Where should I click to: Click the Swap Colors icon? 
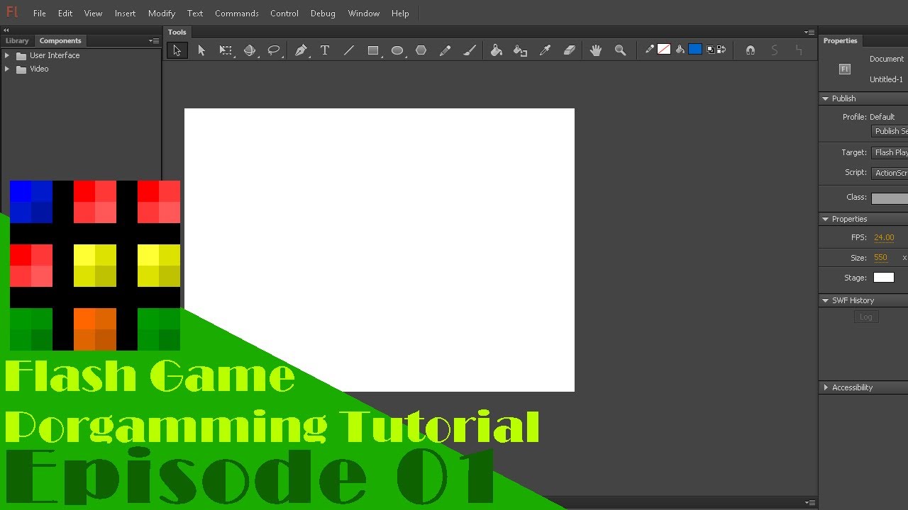pyautogui.click(x=721, y=50)
